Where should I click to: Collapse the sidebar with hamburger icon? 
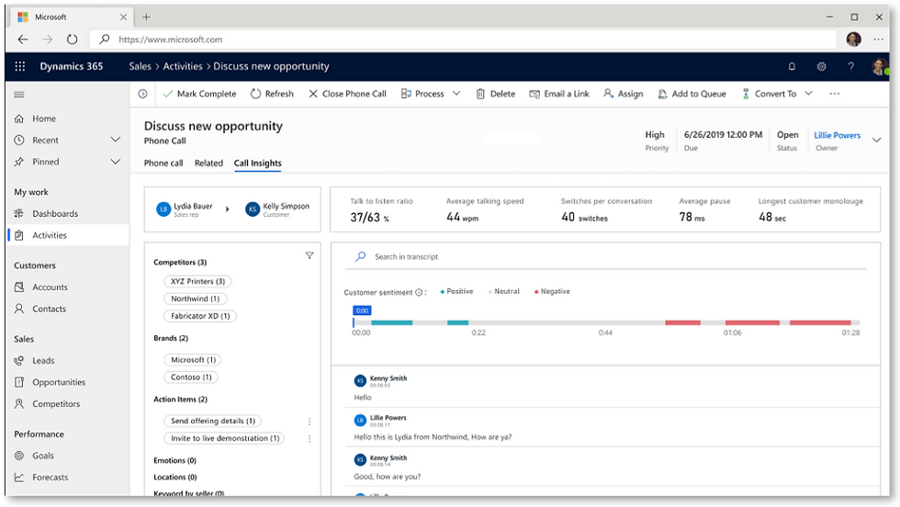[19, 95]
